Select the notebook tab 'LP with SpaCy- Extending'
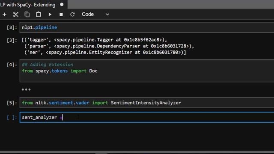 pos(28,5)
